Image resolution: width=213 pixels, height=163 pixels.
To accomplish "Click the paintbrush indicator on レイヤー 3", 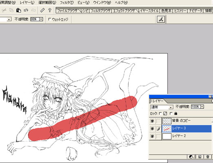I will pos(158,128).
